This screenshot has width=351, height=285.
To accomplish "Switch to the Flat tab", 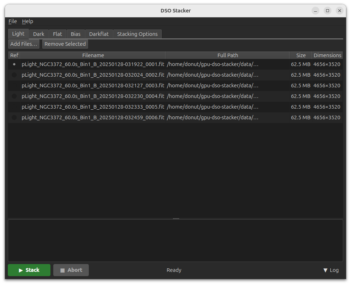I will [58, 34].
